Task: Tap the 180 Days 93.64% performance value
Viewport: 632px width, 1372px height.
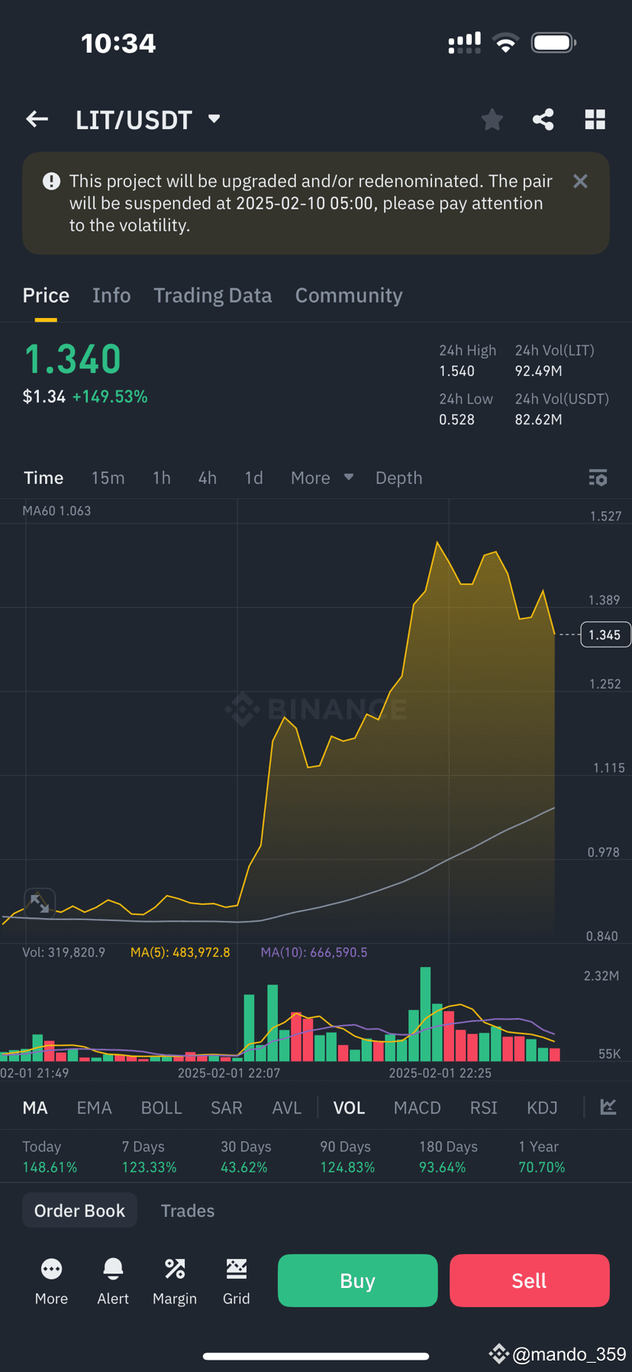Action: point(442,1167)
